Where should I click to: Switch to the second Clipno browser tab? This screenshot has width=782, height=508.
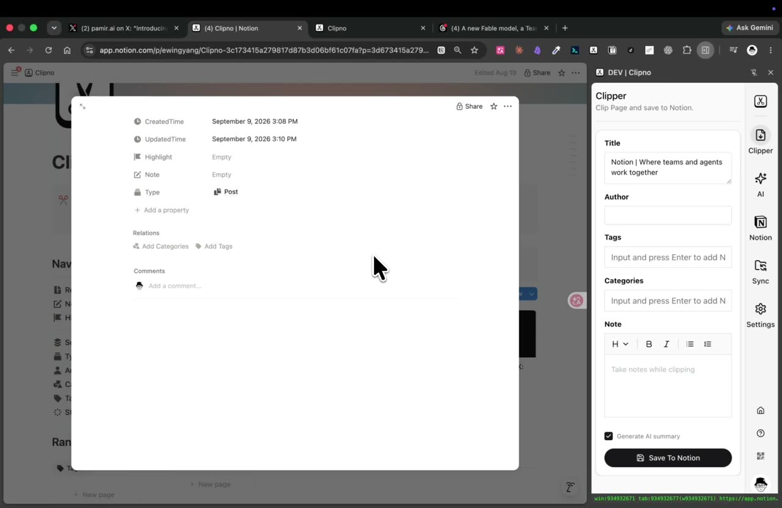pos(370,28)
